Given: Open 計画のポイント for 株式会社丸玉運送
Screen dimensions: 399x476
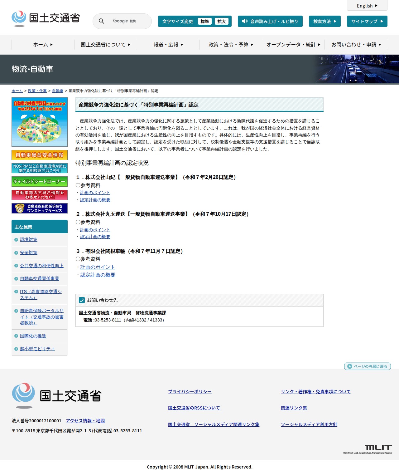Looking at the screenshot, I should pyautogui.click(x=95, y=230).
